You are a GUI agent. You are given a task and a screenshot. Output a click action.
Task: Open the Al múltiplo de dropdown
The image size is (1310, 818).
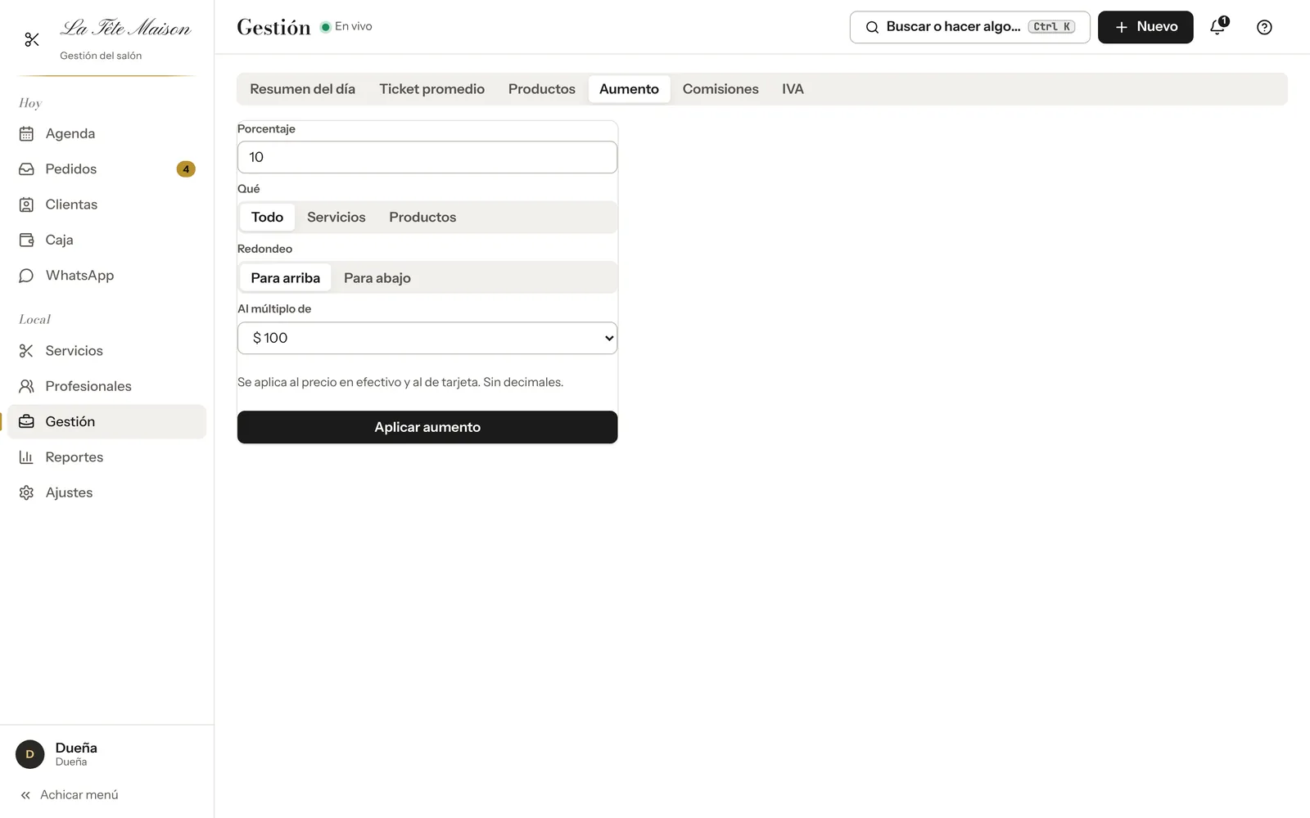(x=427, y=338)
